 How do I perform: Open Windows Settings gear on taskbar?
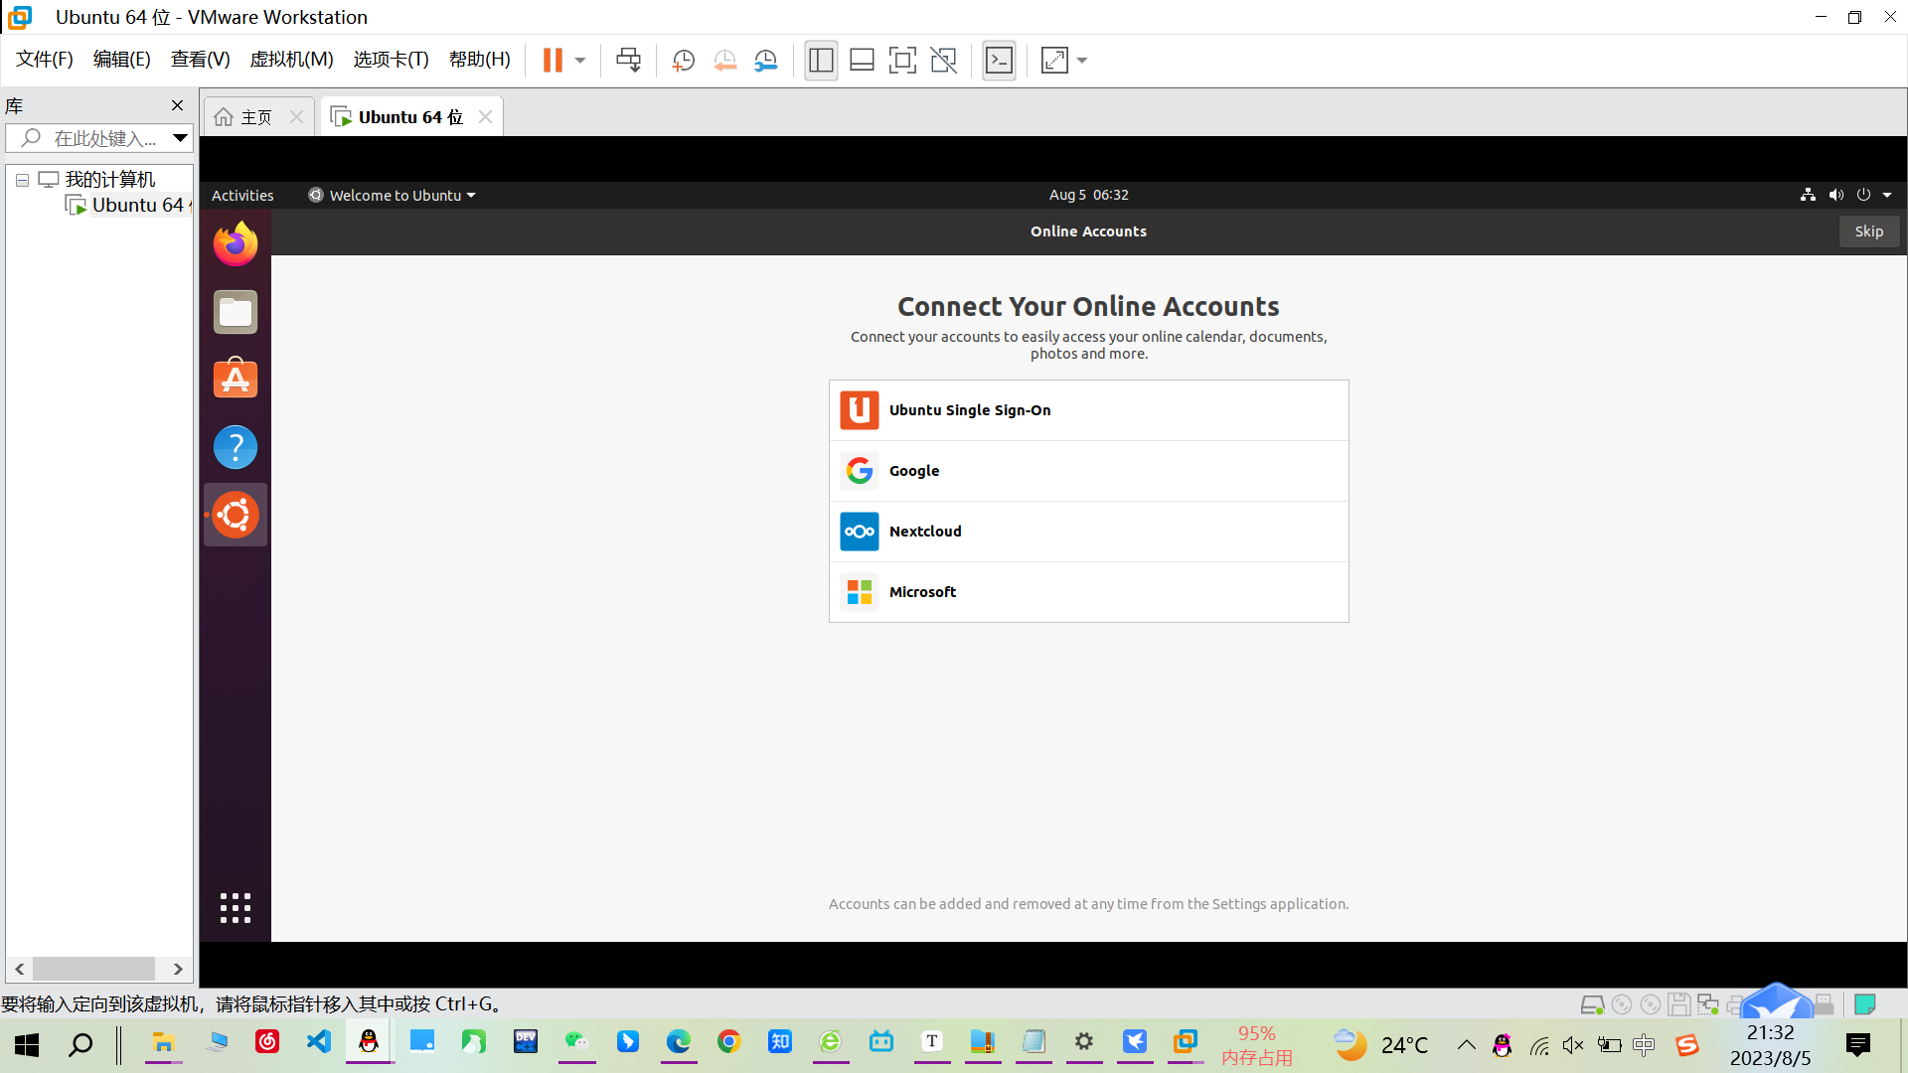pos(1084,1042)
